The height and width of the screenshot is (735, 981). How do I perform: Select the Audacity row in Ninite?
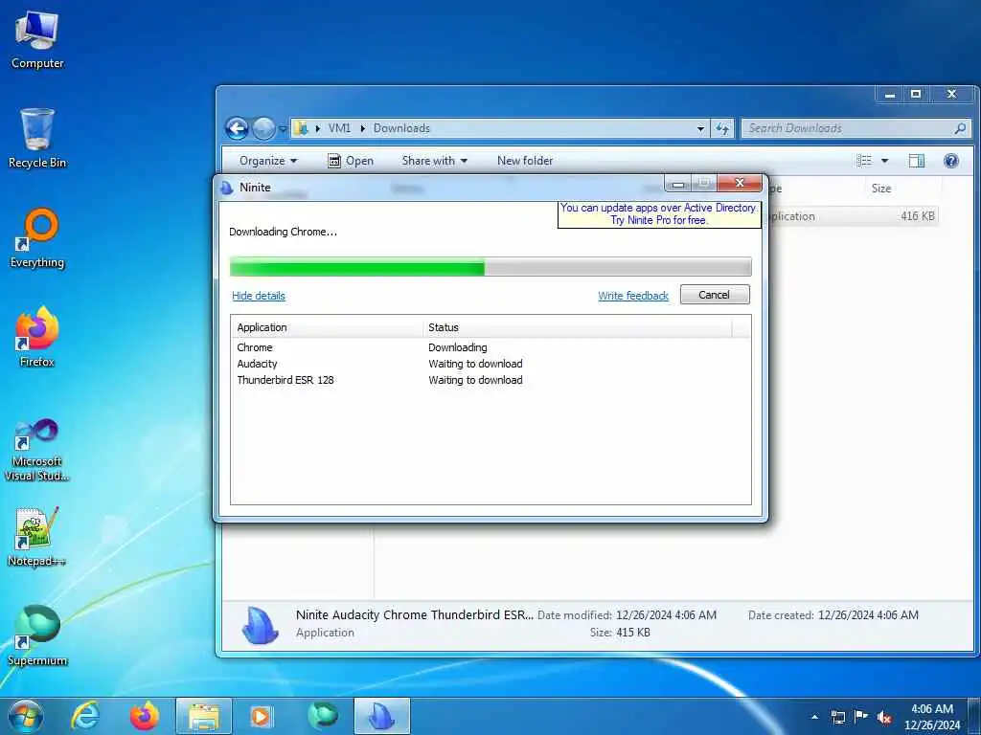point(490,364)
